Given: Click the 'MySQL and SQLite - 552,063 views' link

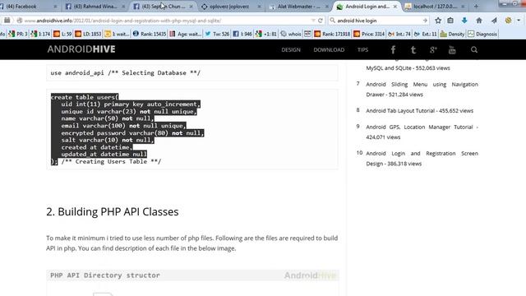Looking at the screenshot, I should coord(408,67).
